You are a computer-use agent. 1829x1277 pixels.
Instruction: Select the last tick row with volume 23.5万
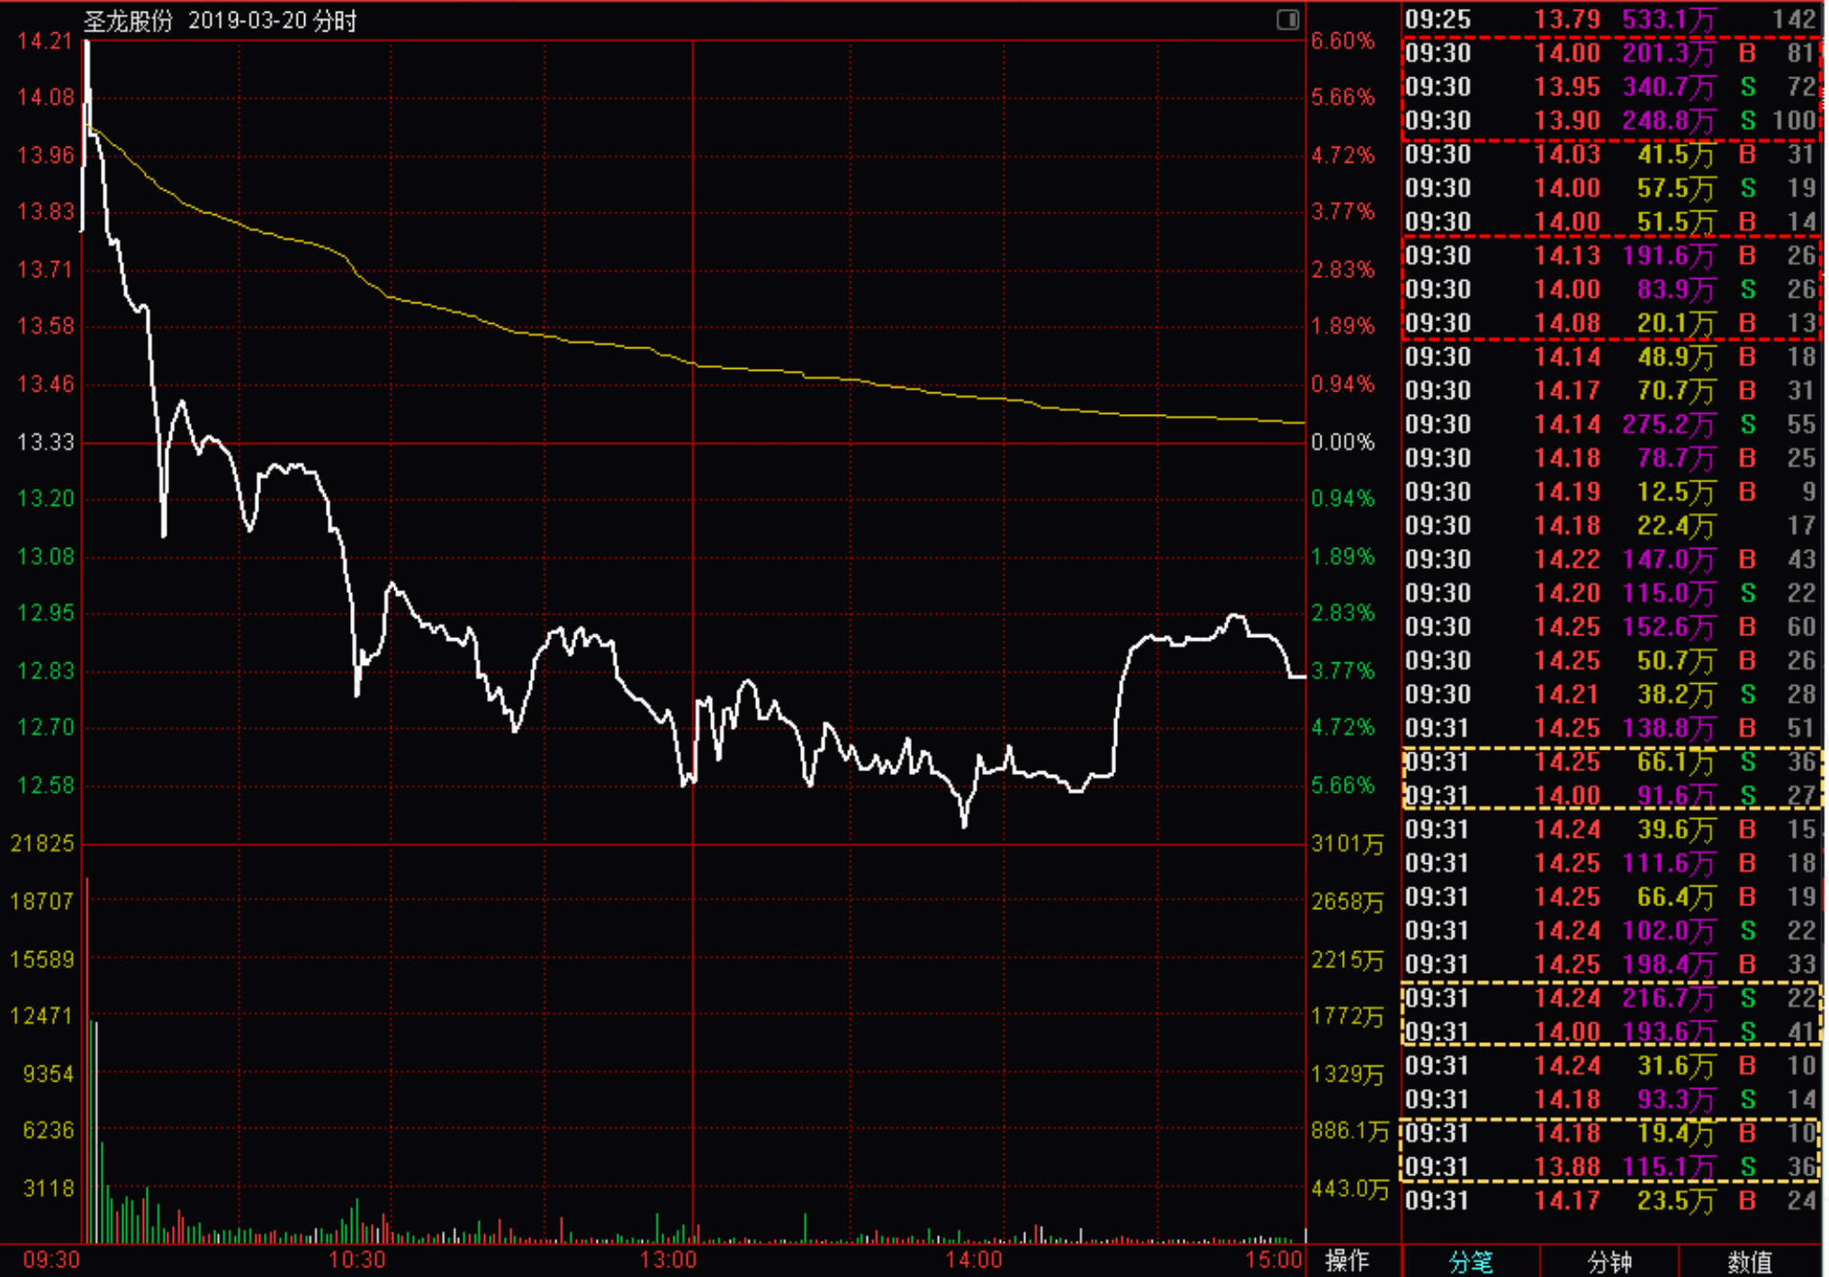[x=1611, y=1201]
